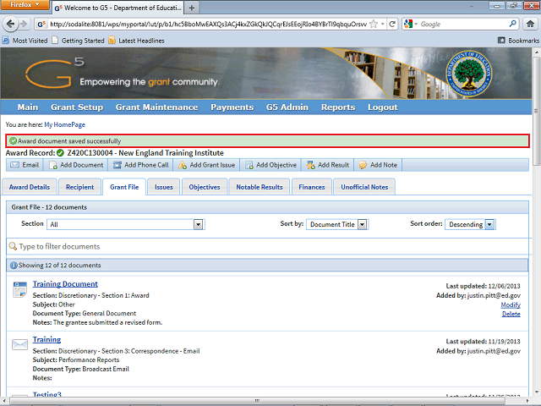Viewport: 541px width, 406px height.
Task: Open the Payments menu
Action: (x=232, y=107)
